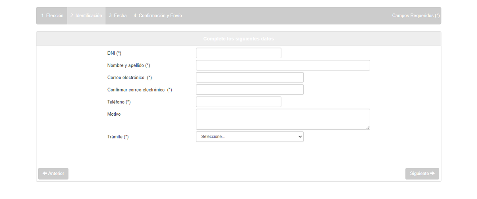
Task: Go to the 1. Elección step tab
Action: 52,15
